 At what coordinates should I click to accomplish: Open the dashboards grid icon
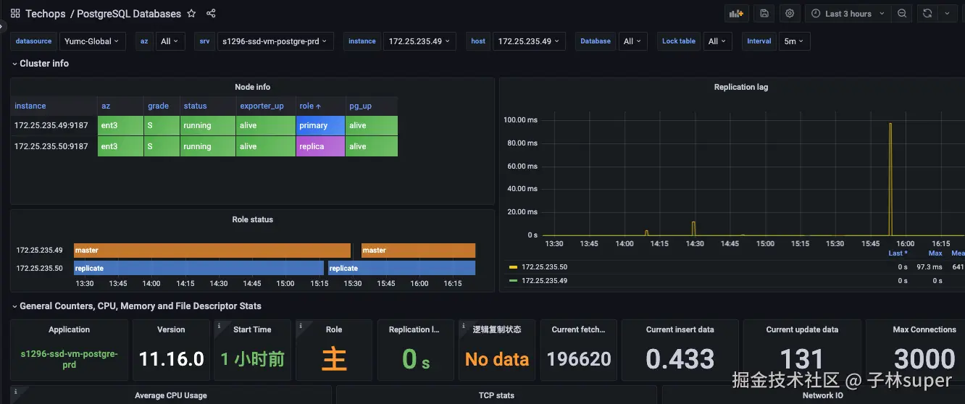coord(15,13)
